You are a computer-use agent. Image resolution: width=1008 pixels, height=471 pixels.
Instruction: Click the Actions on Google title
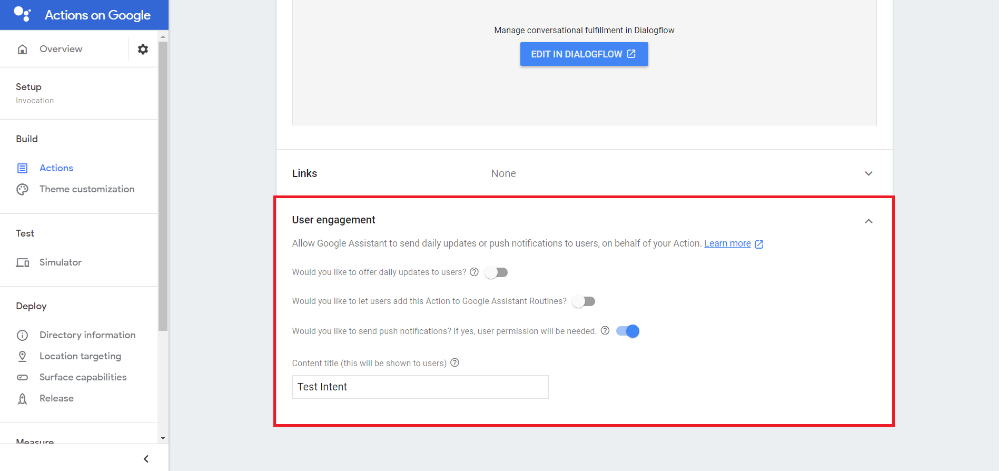(97, 15)
